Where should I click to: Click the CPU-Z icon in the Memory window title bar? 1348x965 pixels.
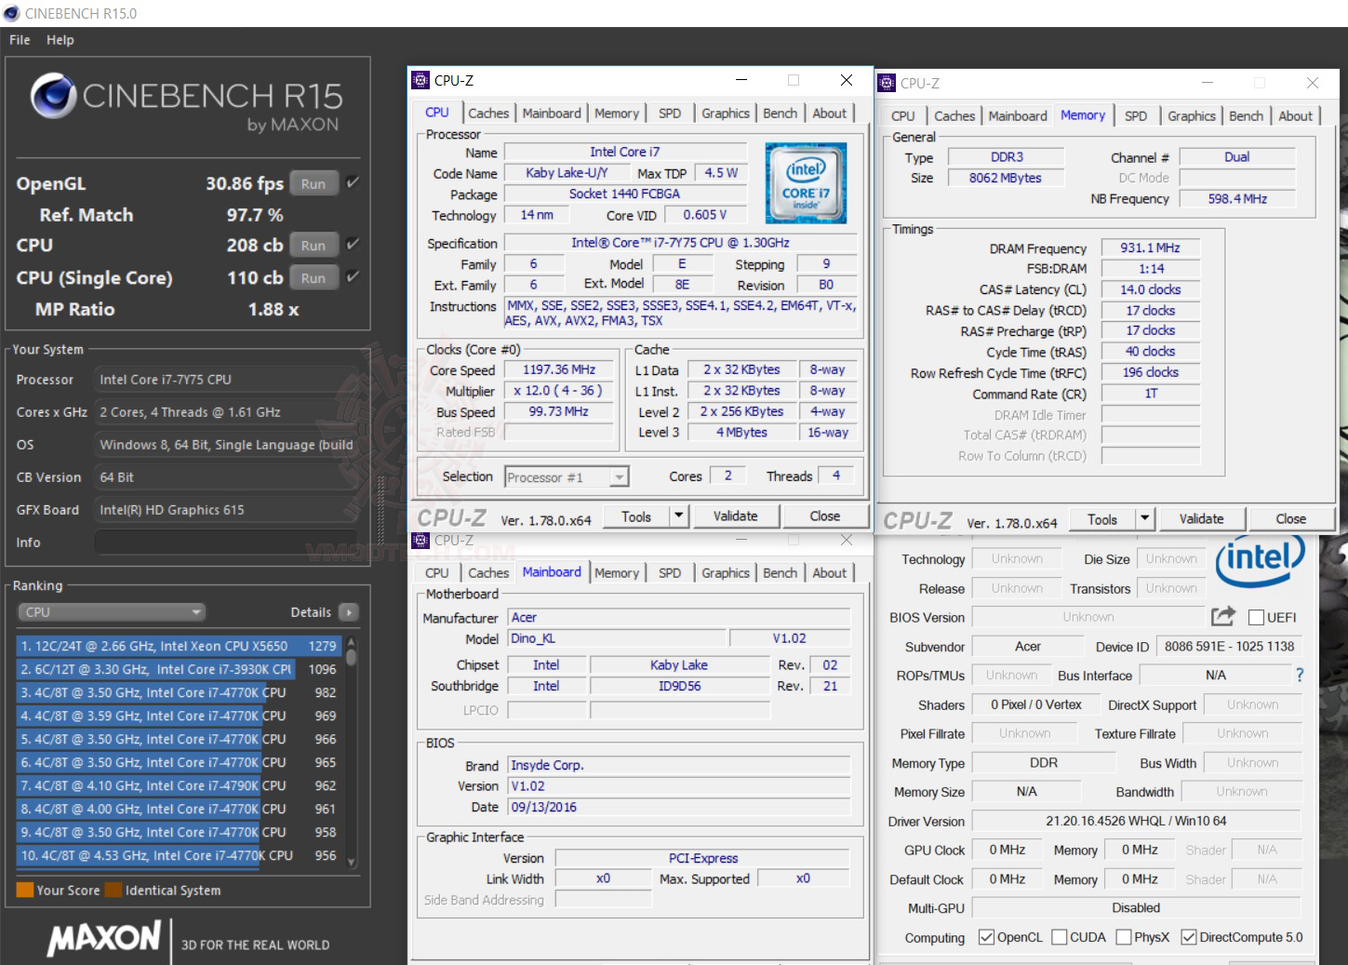click(x=888, y=83)
